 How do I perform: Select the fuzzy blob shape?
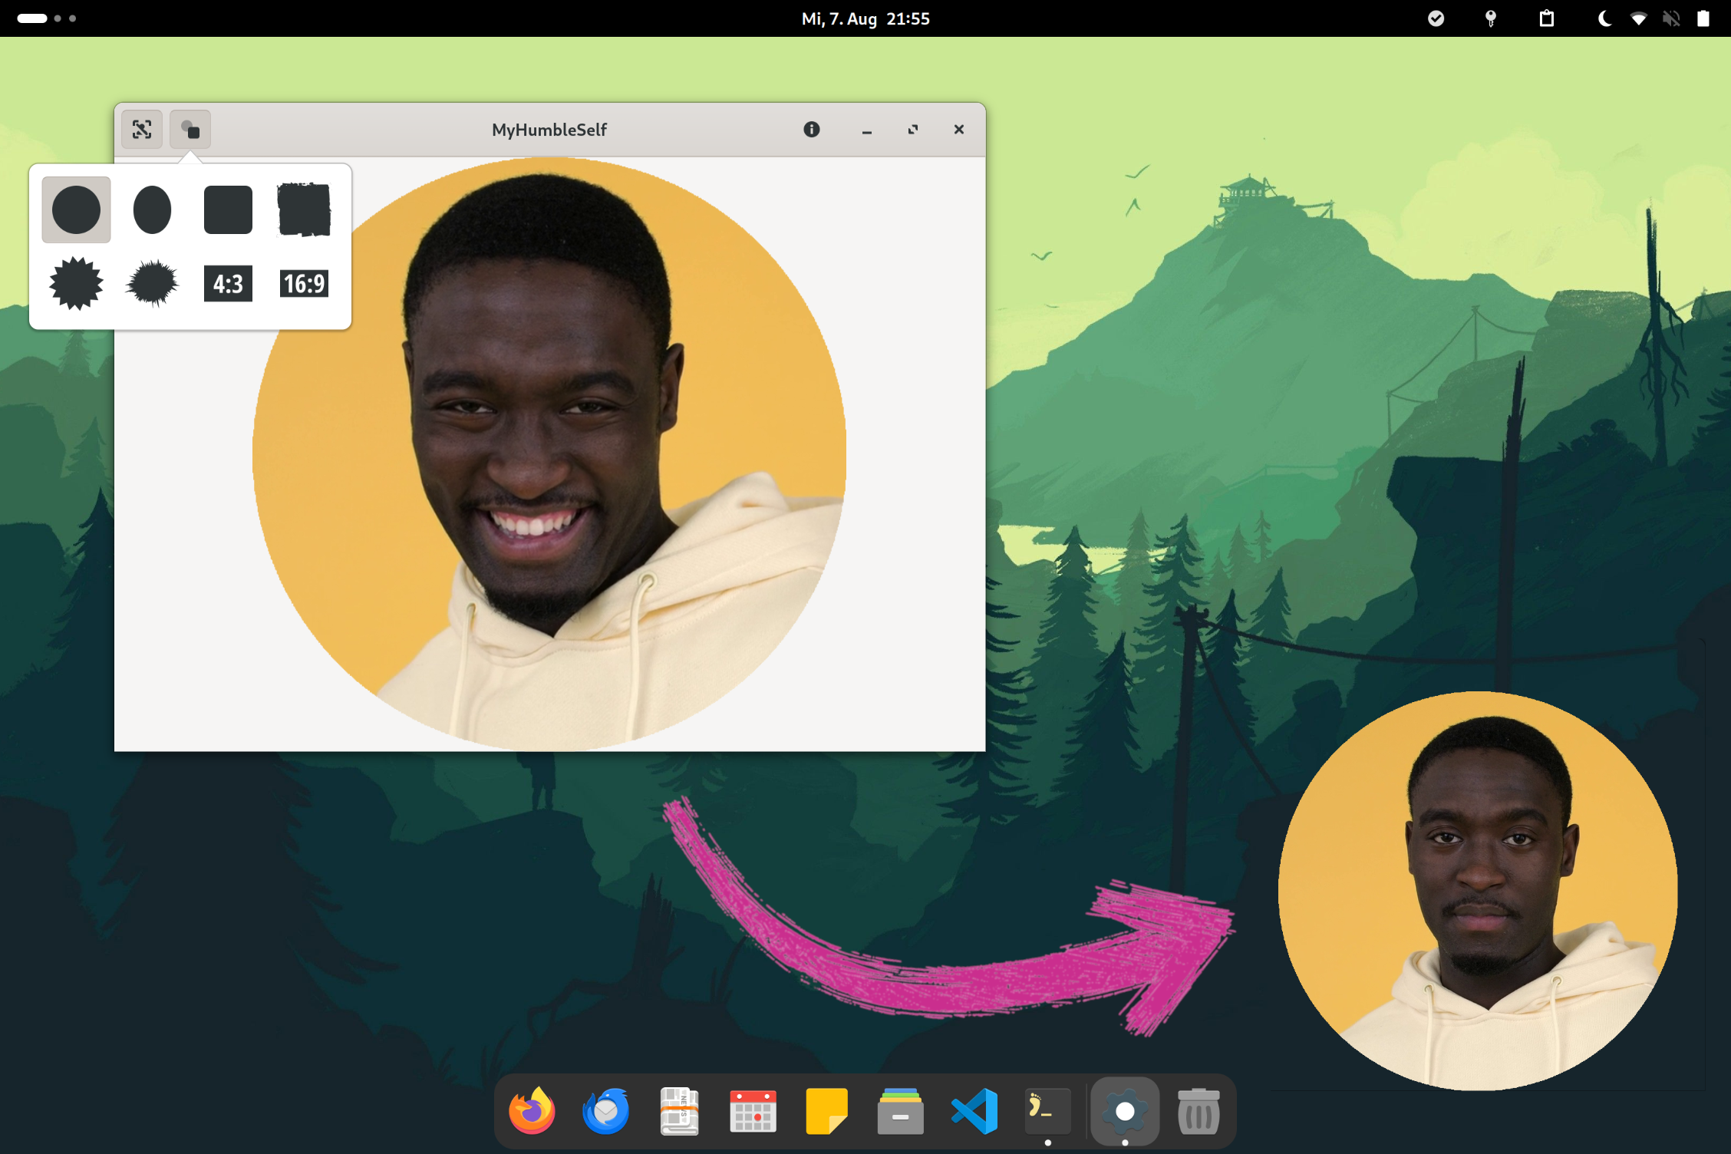pos(152,284)
